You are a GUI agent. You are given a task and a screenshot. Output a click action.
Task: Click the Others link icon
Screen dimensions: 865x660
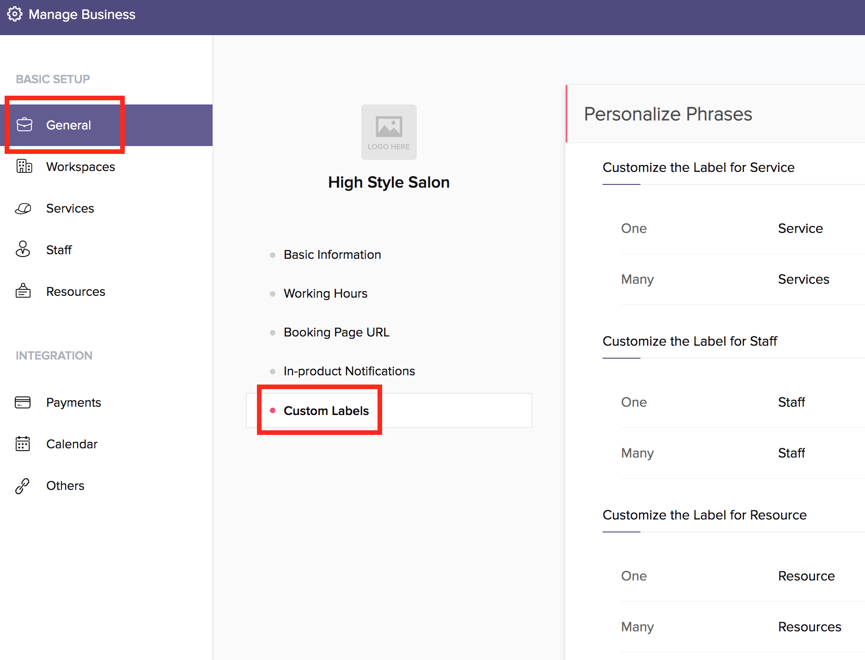coord(22,486)
